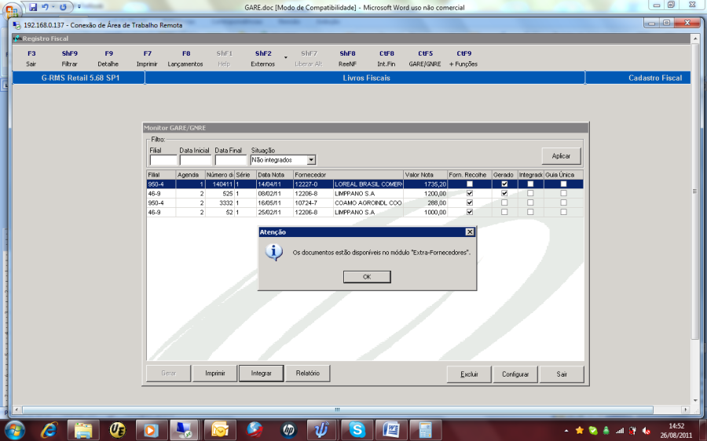Click the Aplicar filter button
This screenshot has height=441, width=707.
[x=561, y=156]
